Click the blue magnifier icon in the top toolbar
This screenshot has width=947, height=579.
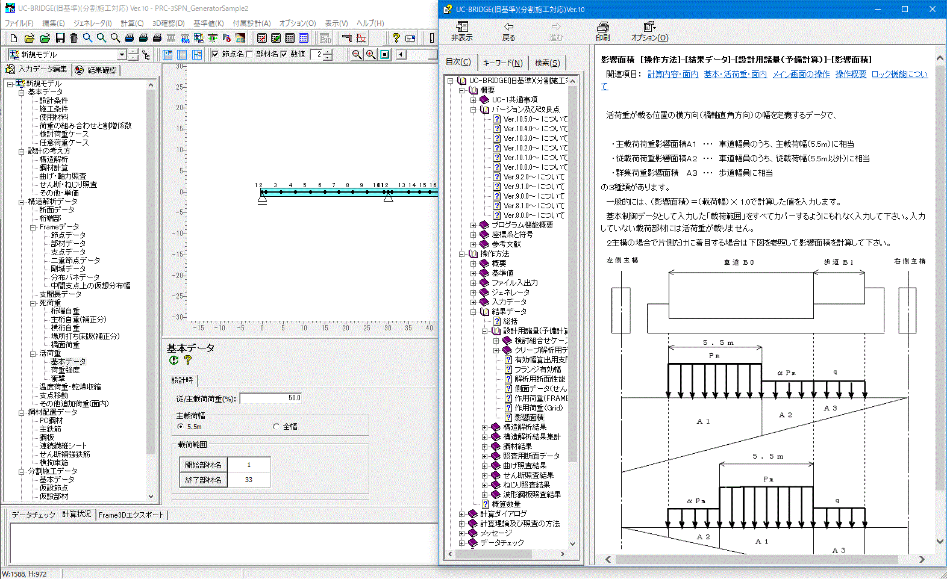87,38
